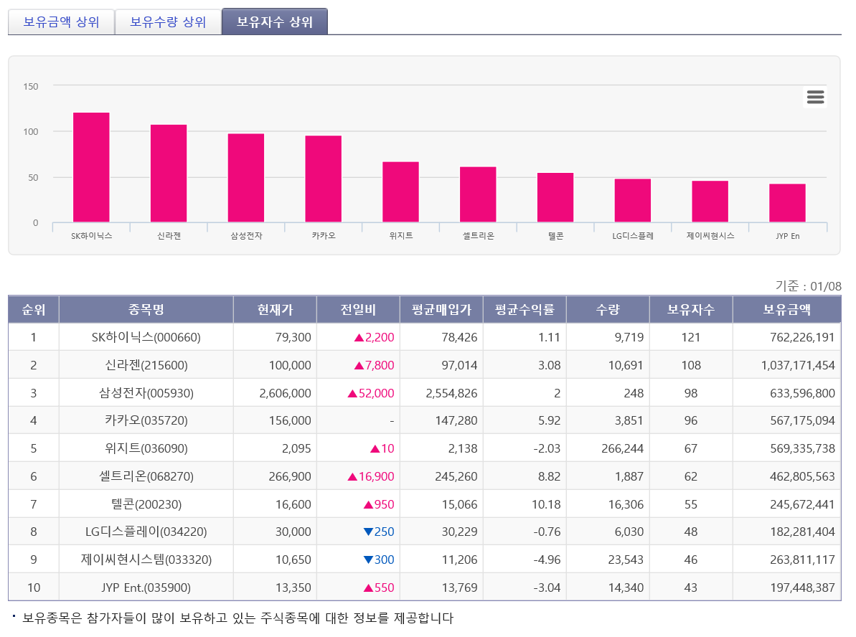Open 삼성전자(005930) stock name in table
The width and height of the screenshot is (856, 637).
point(146,393)
